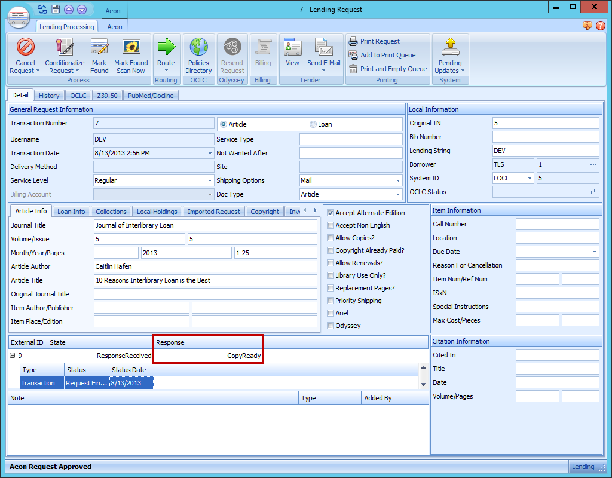Collapse the External ID 9 row
This screenshot has width=612, height=478.
click(x=13, y=356)
